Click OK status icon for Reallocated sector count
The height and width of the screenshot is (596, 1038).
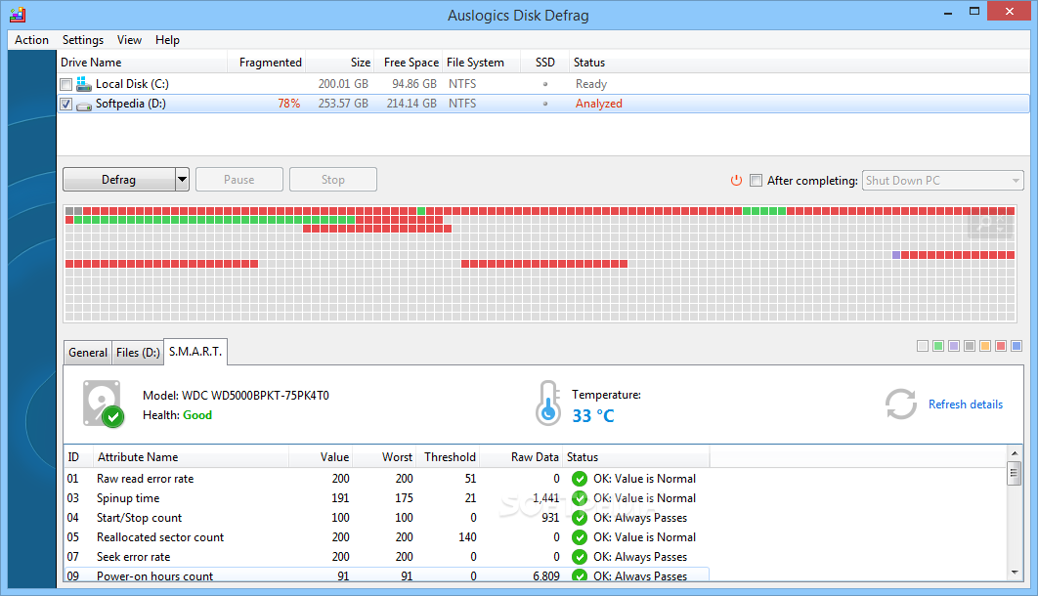[x=580, y=537]
